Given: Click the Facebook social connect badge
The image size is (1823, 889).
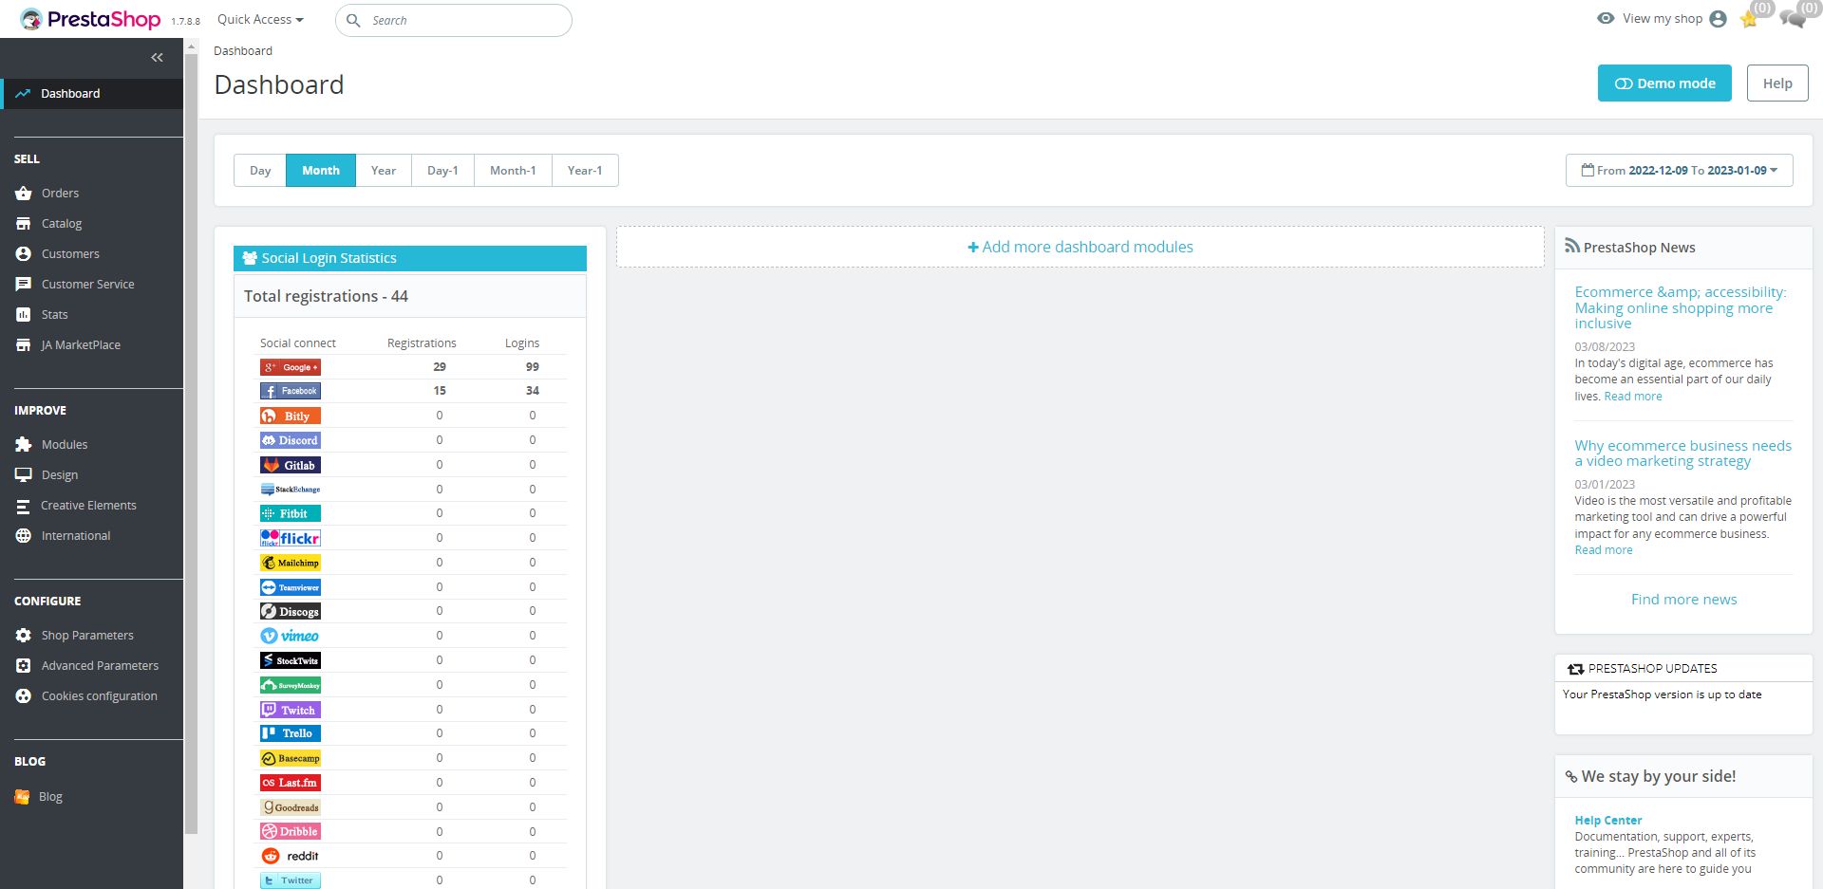Looking at the screenshot, I should pyautogui.click(x=291, y=391).
